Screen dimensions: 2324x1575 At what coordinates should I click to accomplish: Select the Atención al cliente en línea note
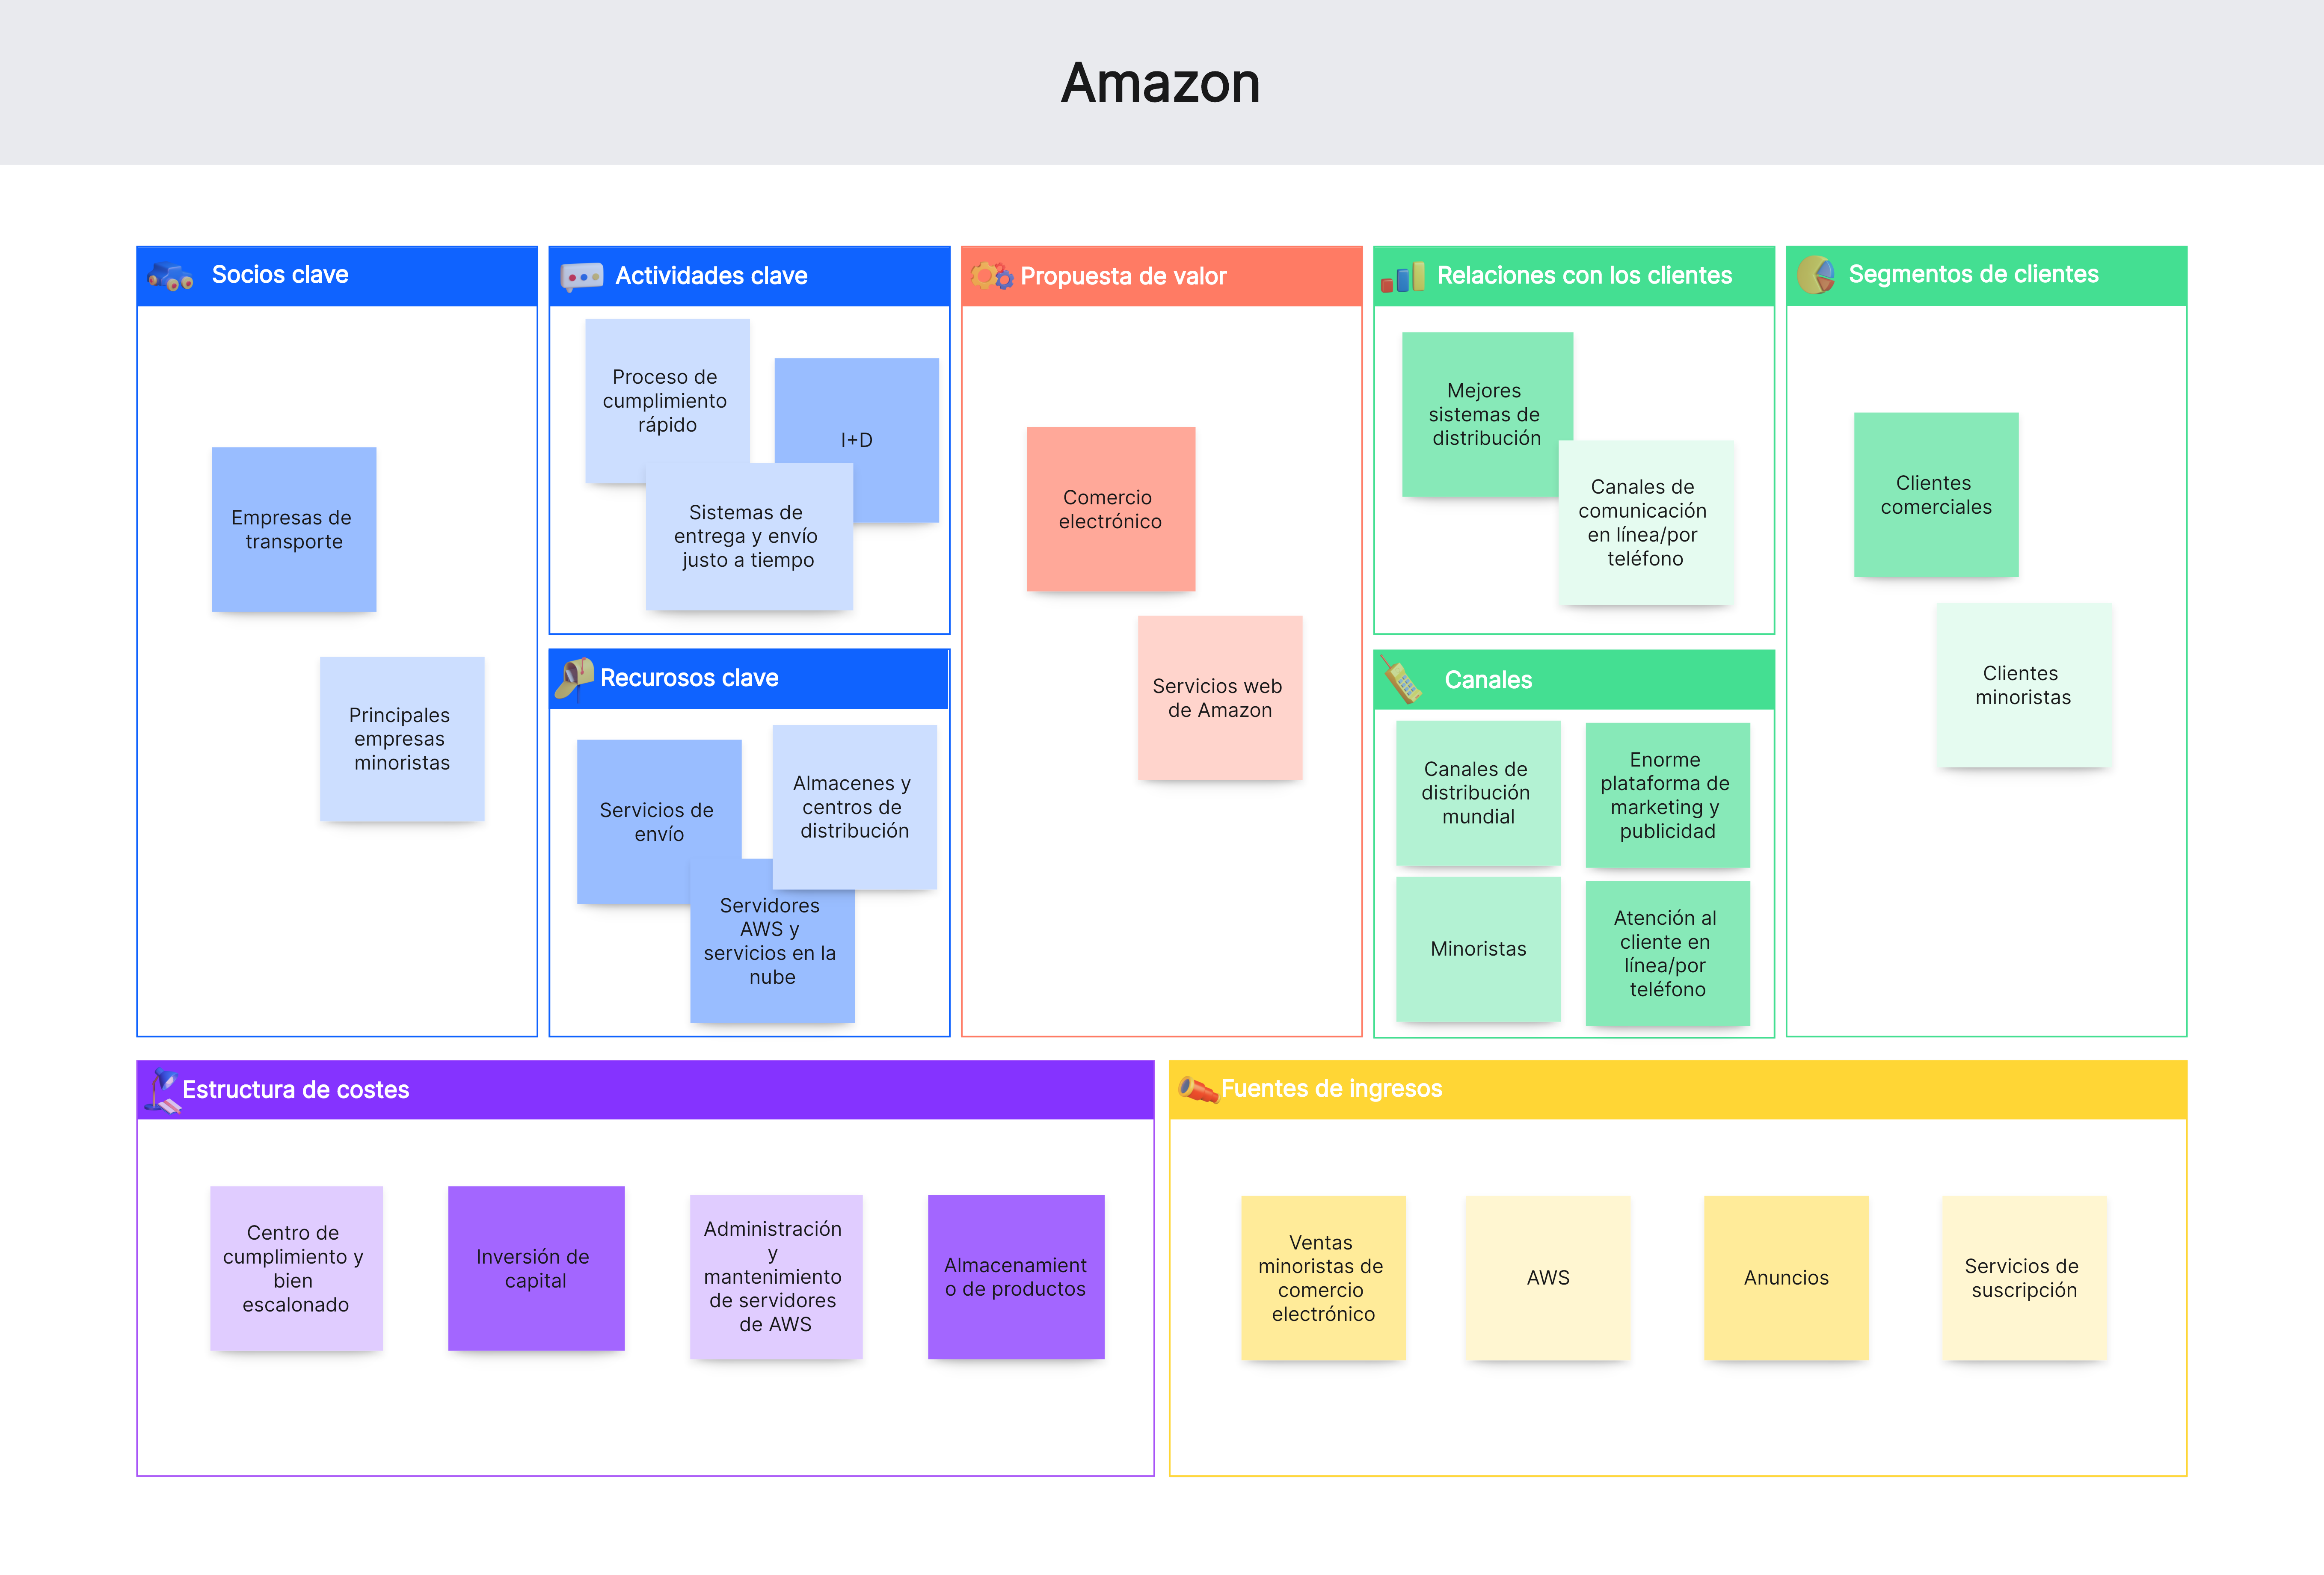[x=1668, y=953]
